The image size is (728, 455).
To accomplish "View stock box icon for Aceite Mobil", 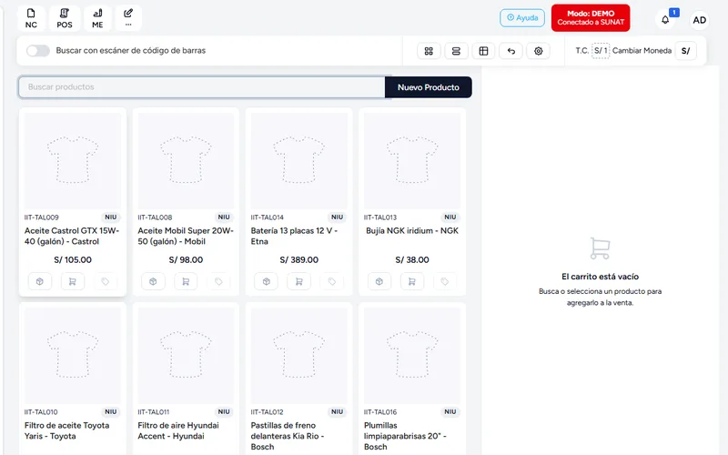I will point(153,281).
